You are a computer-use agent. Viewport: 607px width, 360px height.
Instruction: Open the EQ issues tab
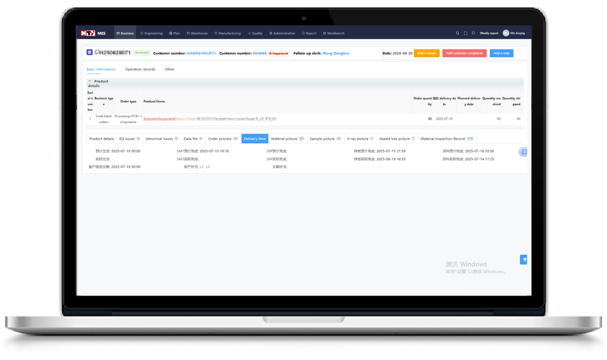pyautogui.click(x=129, y=139)
